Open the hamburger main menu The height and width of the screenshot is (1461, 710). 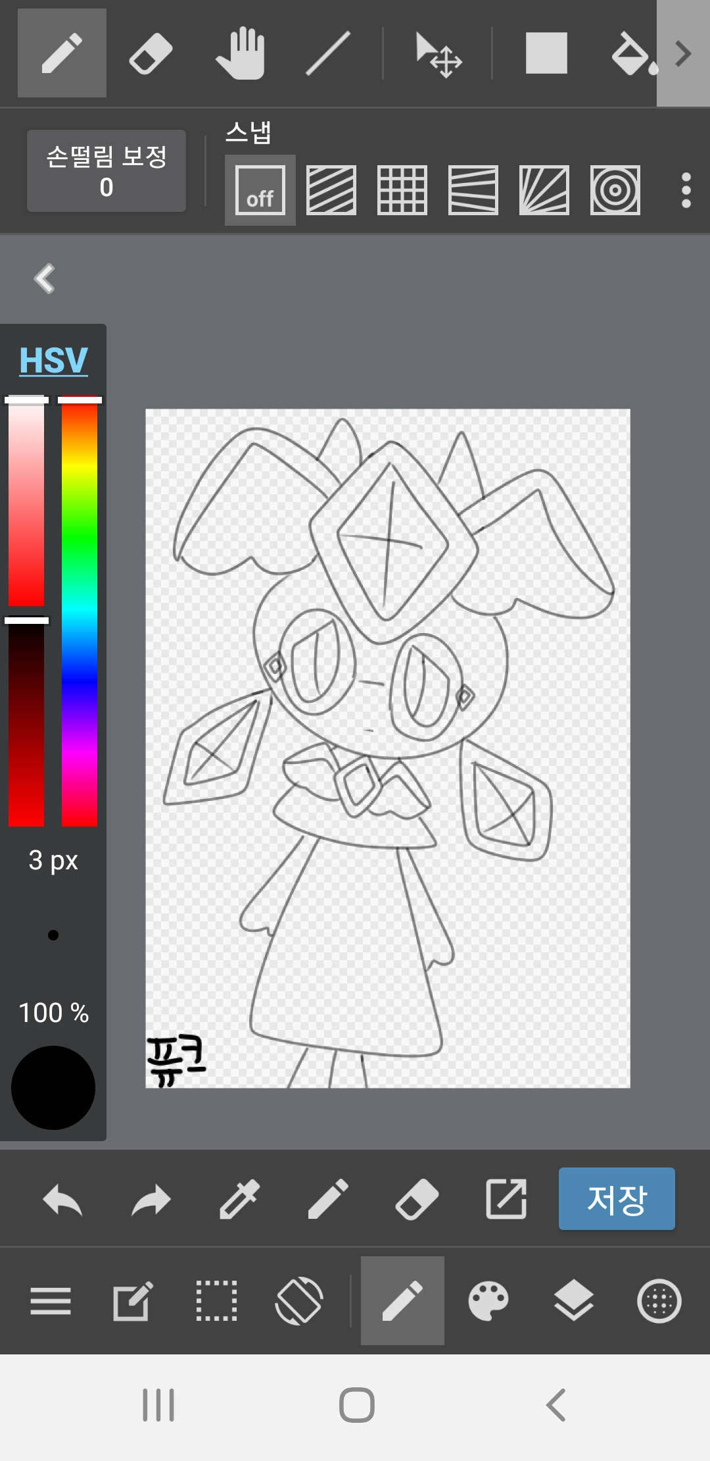(x=51, y=1301)
